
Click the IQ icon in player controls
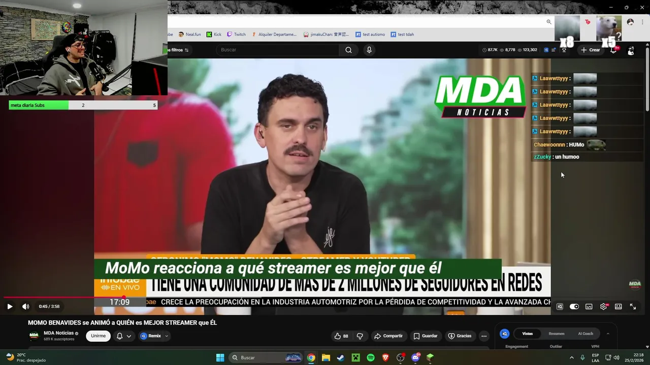560,307
